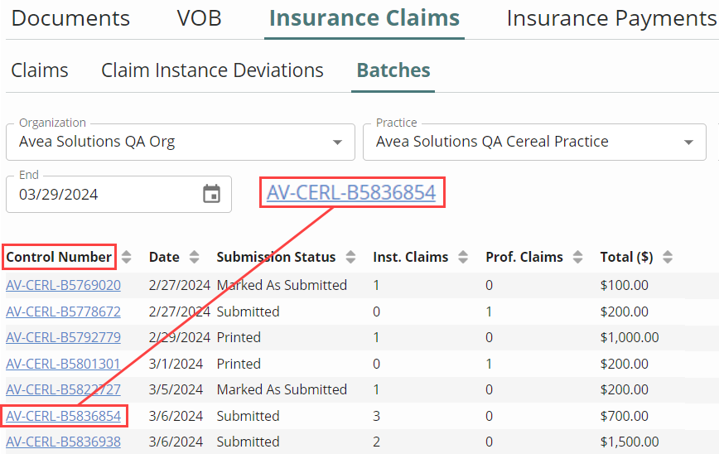
Task: Expand the Organization dropdown
Action: coord(337,142)
